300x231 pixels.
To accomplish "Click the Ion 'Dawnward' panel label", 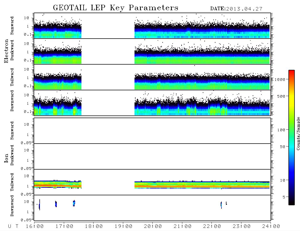I will point(12,206).
